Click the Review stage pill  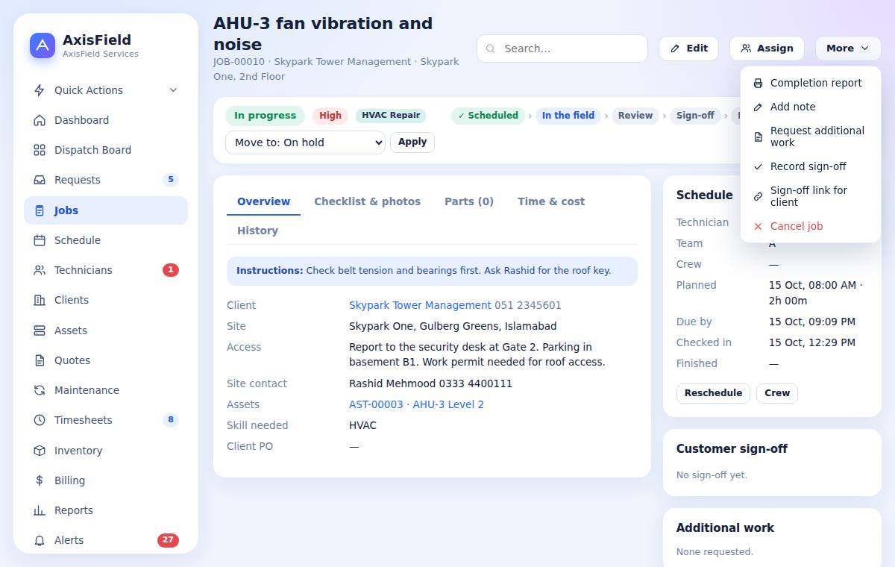(x=635, y=116)
